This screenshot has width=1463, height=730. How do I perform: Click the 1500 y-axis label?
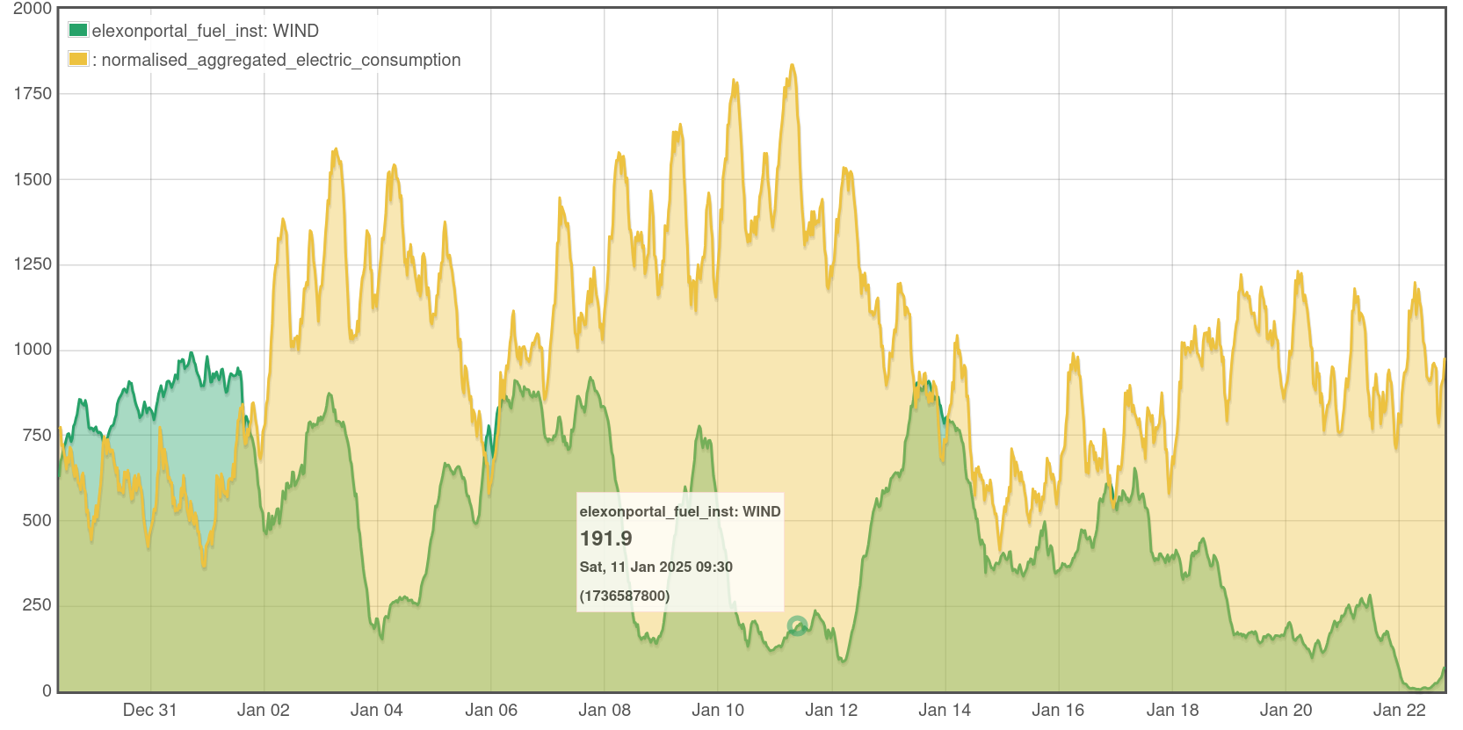(x=33, y=179)
